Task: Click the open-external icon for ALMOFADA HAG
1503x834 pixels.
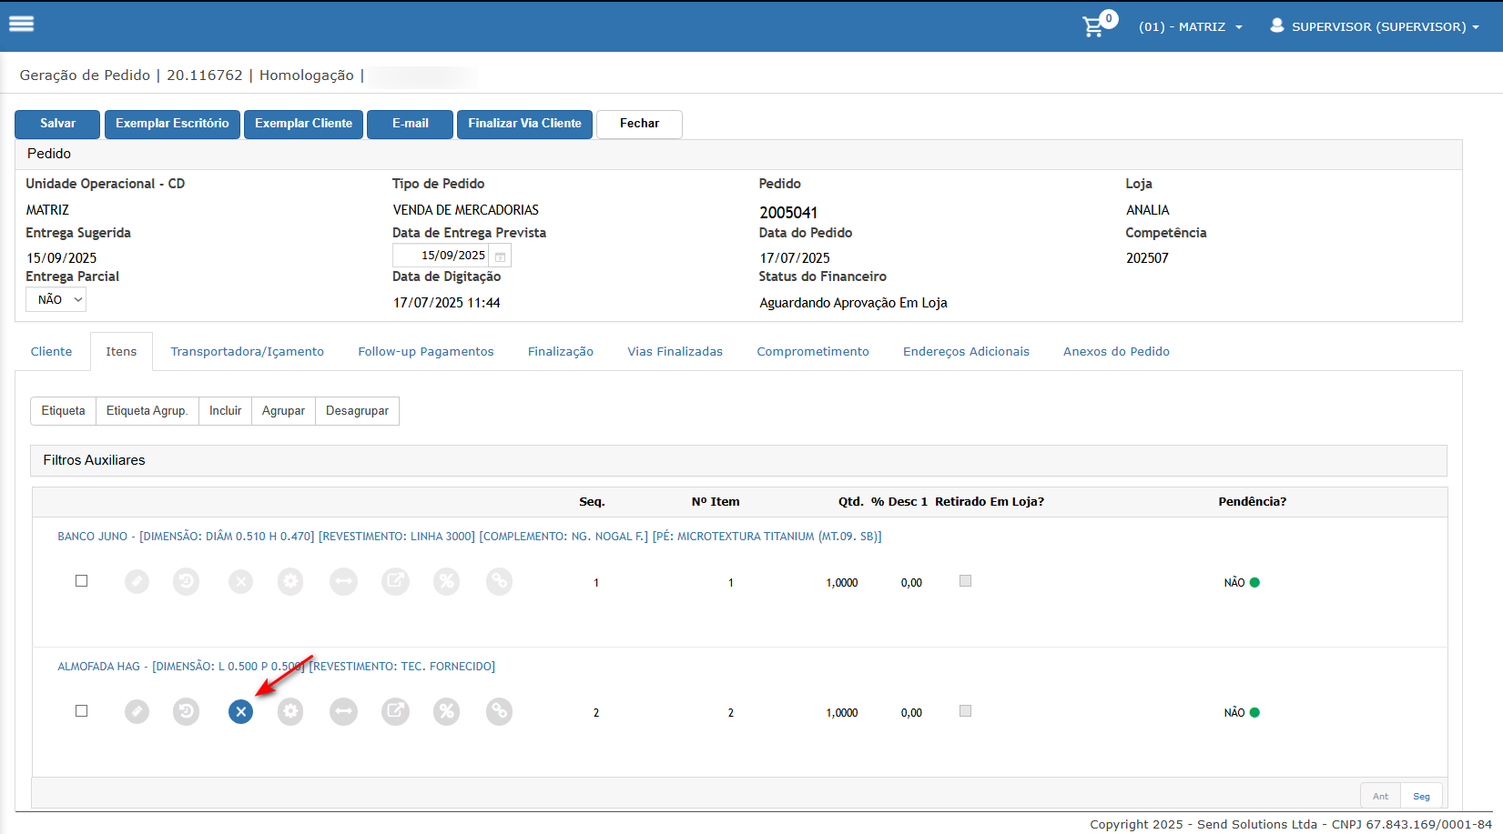Action: (x=395, y=712)
